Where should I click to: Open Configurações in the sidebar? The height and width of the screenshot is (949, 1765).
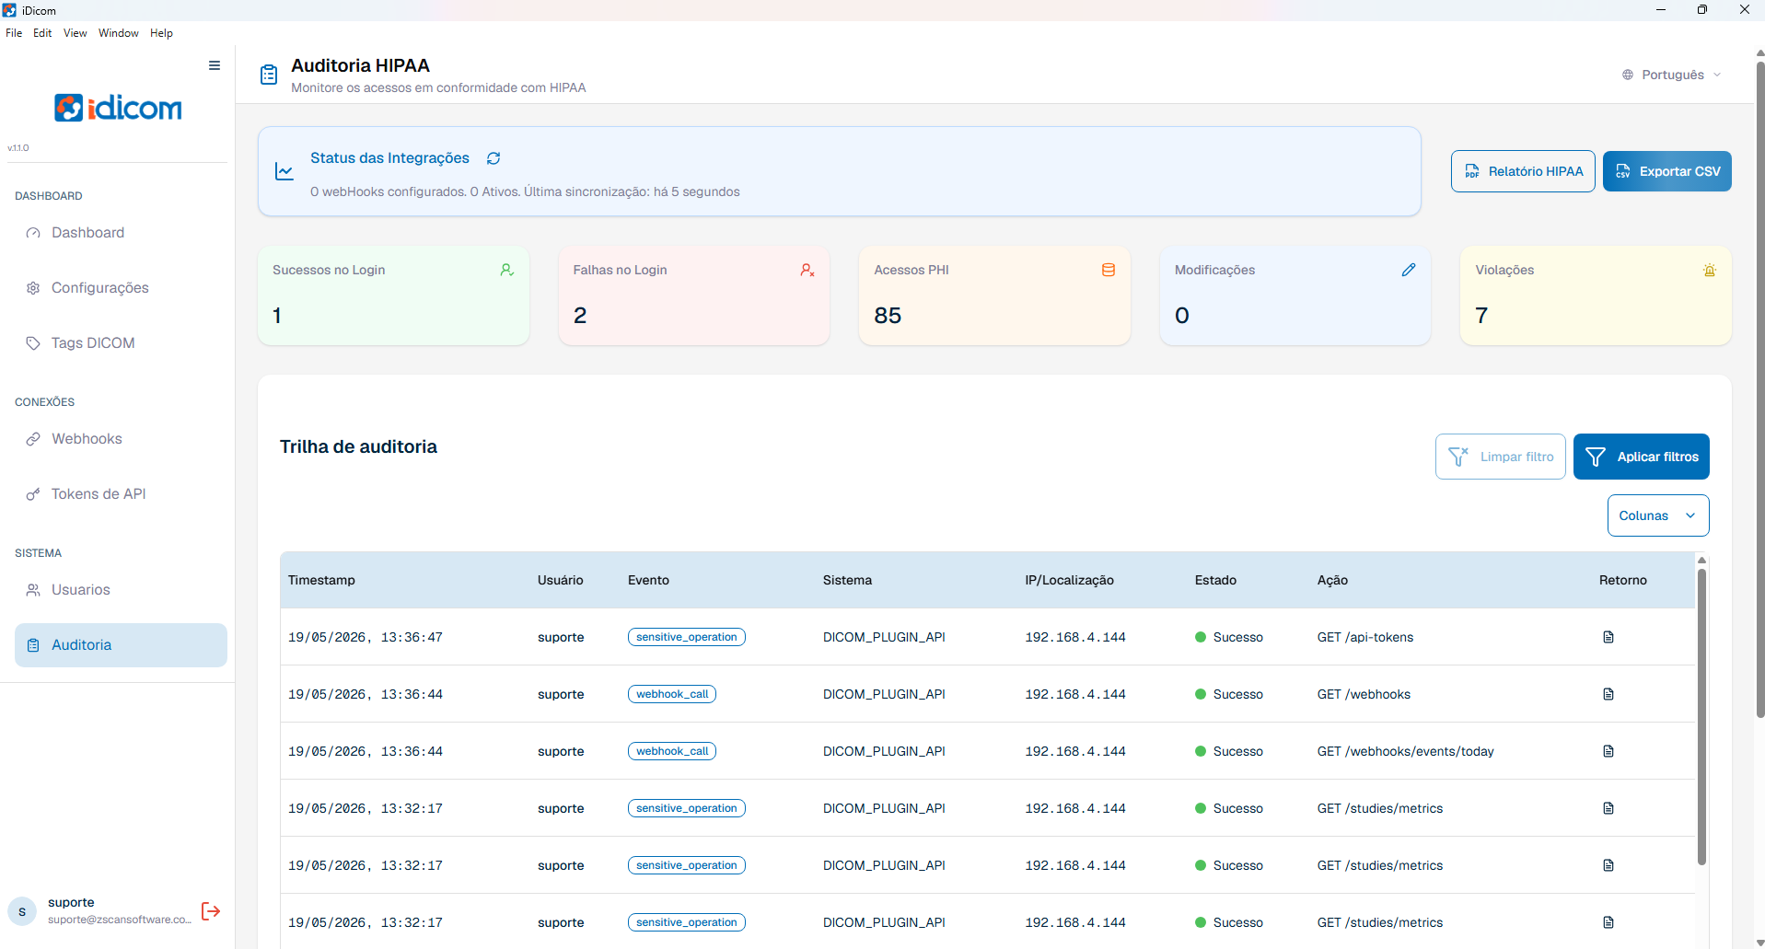coord(121,288)
